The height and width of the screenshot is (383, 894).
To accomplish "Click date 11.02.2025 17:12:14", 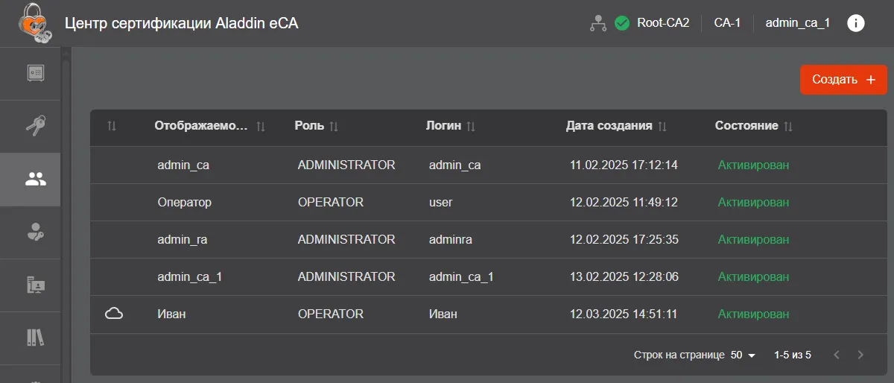I will coord(624,165).
